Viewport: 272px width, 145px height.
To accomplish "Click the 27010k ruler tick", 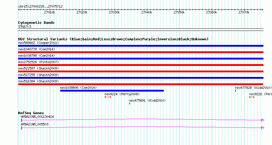I will point(50,12).
